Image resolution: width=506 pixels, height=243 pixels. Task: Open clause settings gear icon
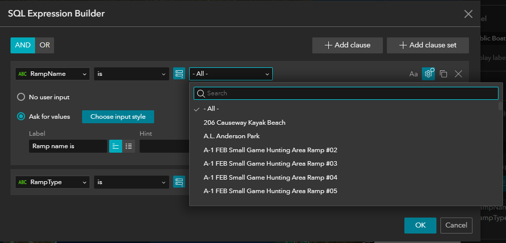(x=428, y=74)
